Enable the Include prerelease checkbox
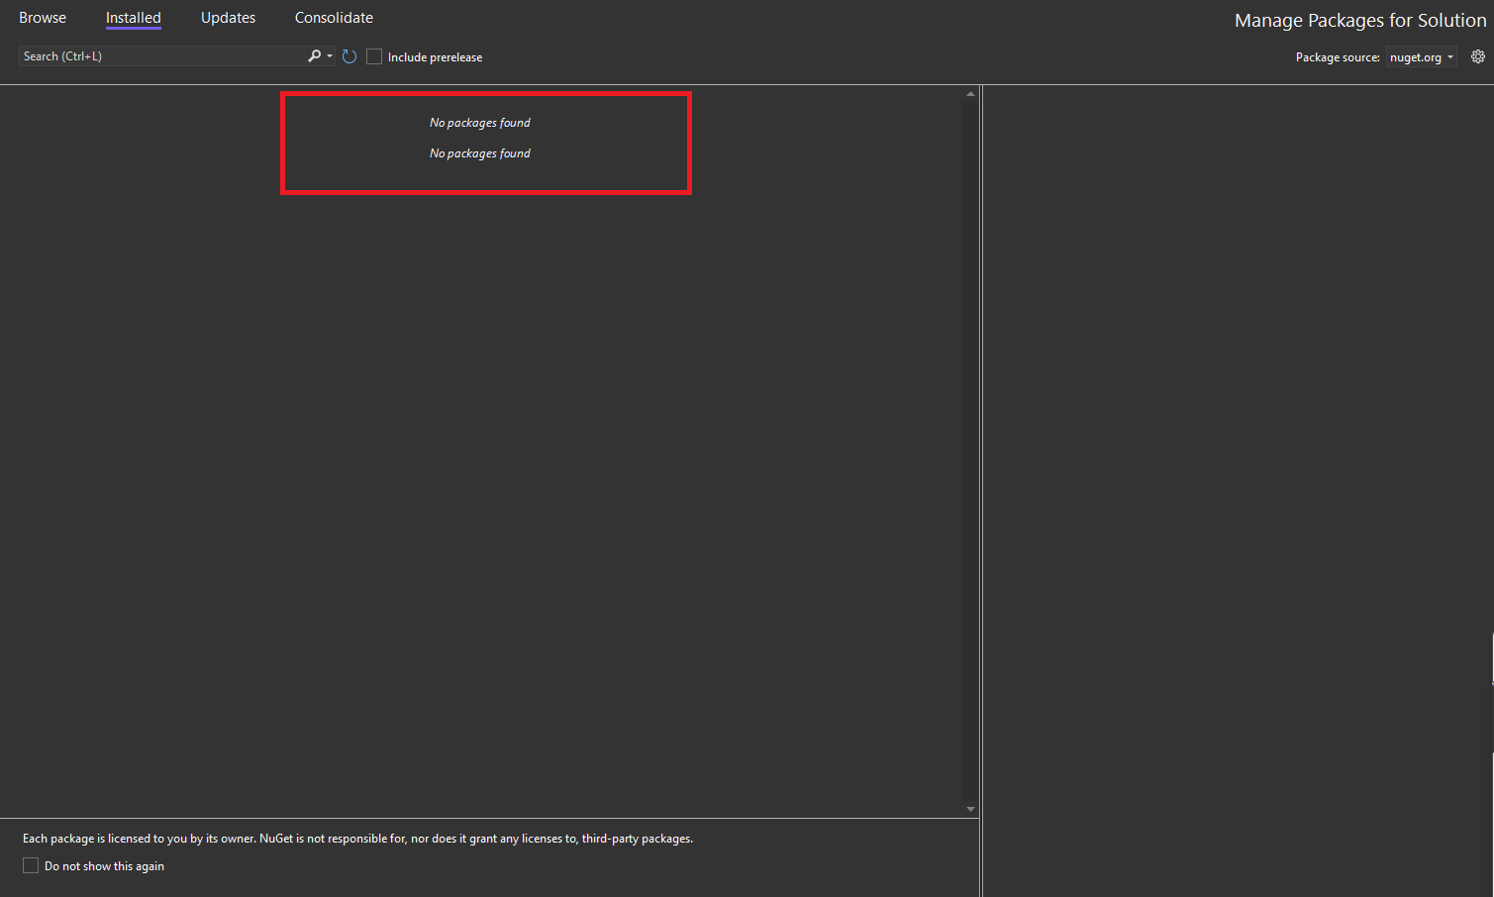1494x897 pixels. click(374, 57)
